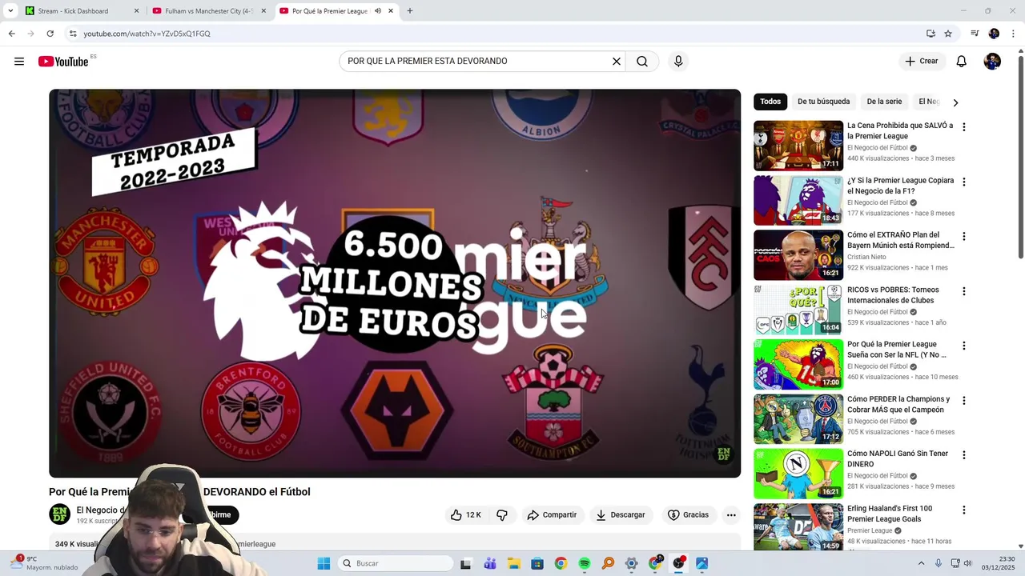This screenshot has height=576, width=1025.
Task: Like the video showing 12 K
Action: tap(465, 515)
